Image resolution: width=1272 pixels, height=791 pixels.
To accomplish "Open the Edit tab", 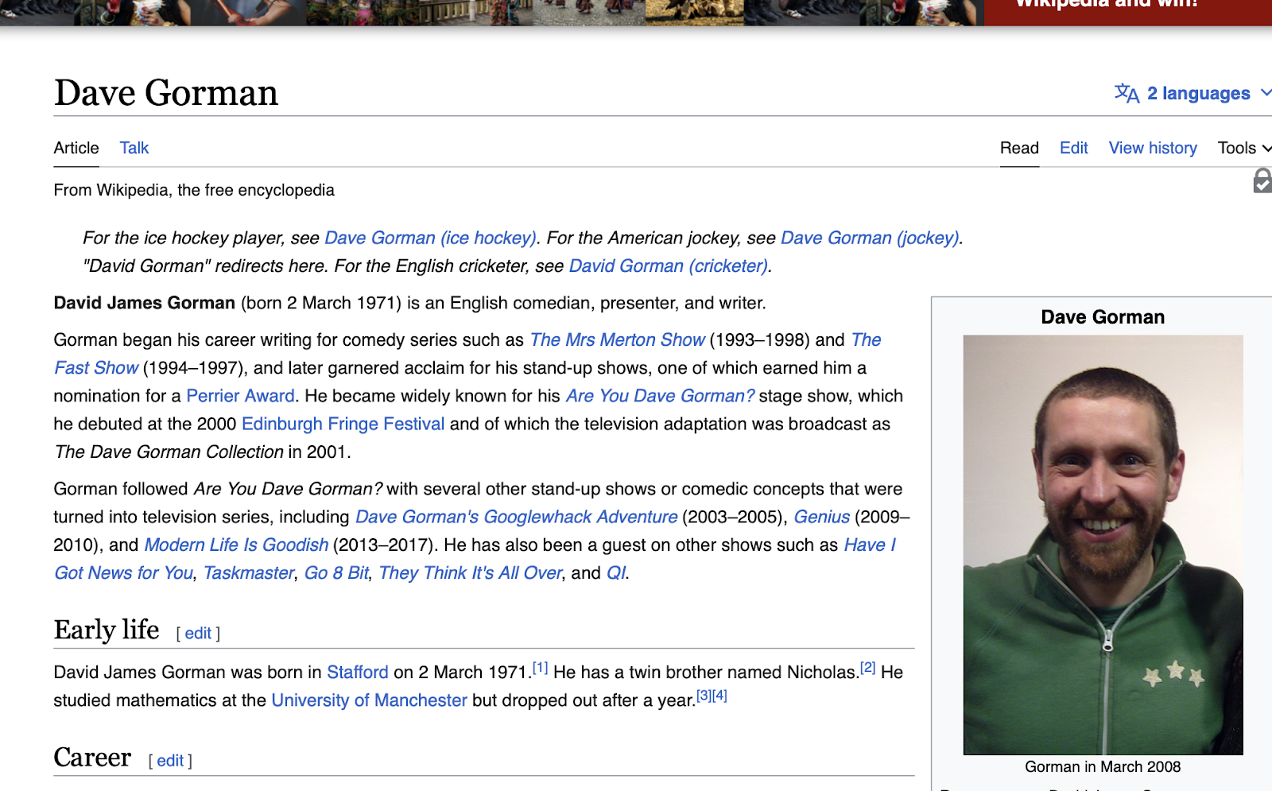I will click(x=1073, y=148).
